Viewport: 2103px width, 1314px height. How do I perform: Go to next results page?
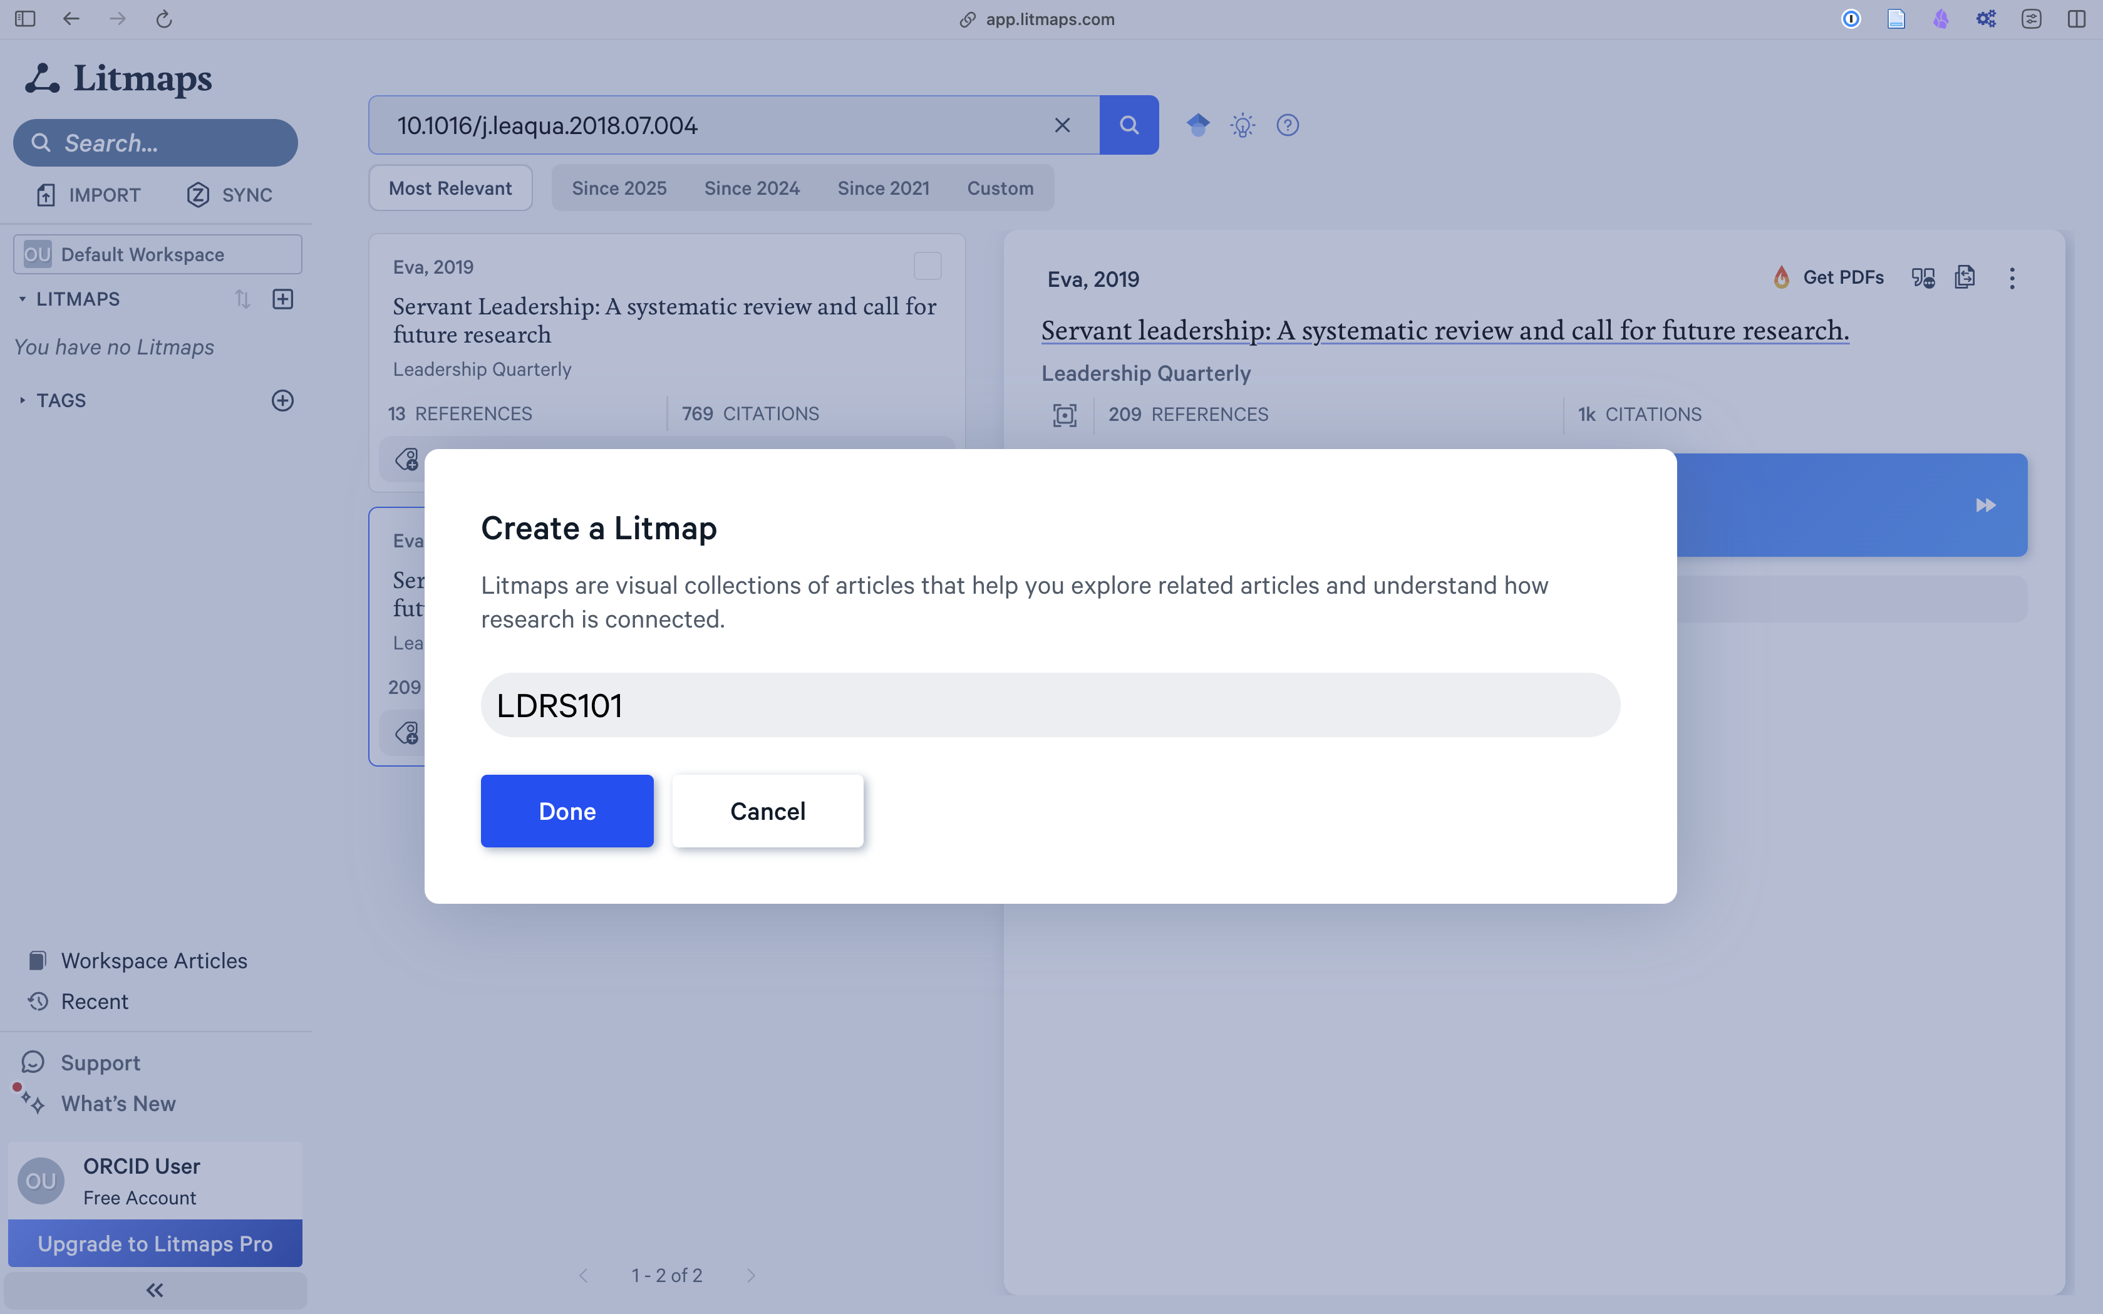click(x=751, y=1275)
